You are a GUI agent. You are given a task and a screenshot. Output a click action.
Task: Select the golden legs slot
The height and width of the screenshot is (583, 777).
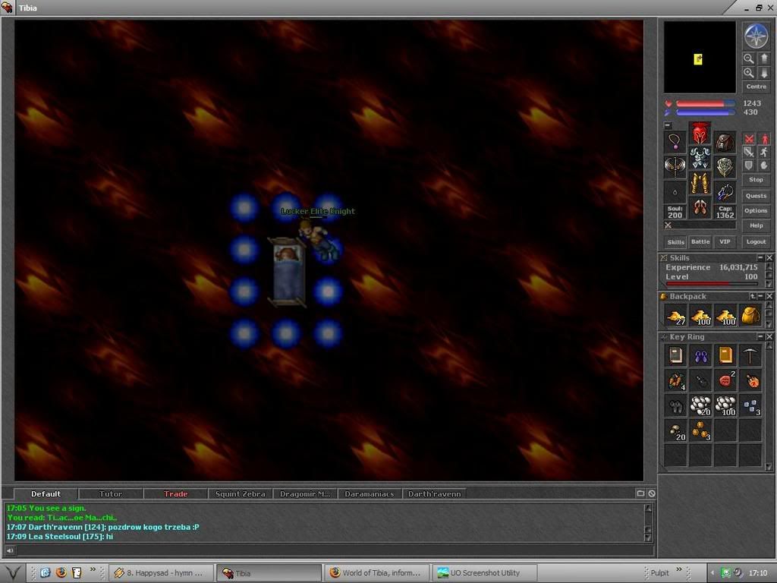pos(700,182)
